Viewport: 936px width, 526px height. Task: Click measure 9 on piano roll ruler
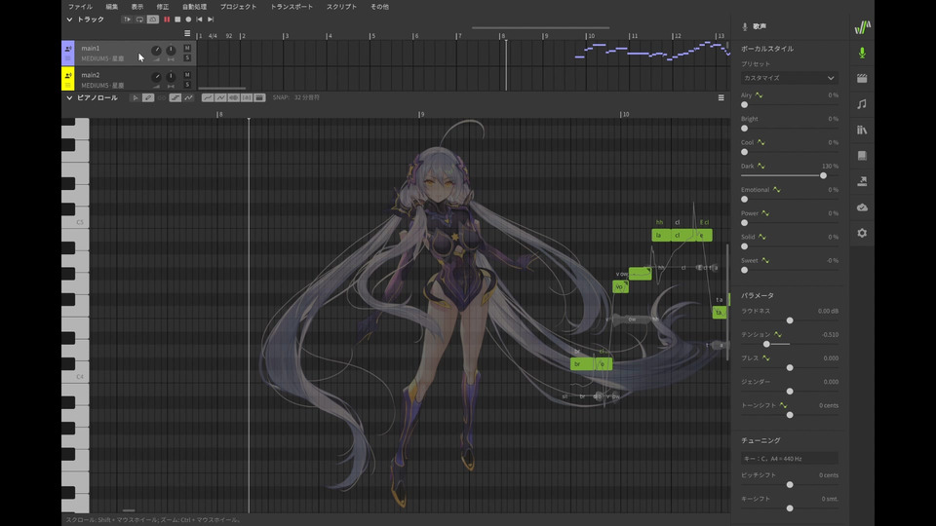[421, 114]
